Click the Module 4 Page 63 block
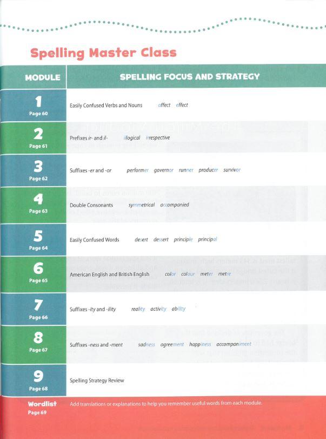Screen dimensions: 326x439 (x=34, y=205)
